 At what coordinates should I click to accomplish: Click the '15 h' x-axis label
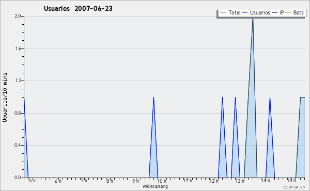[x=291, y=181]
